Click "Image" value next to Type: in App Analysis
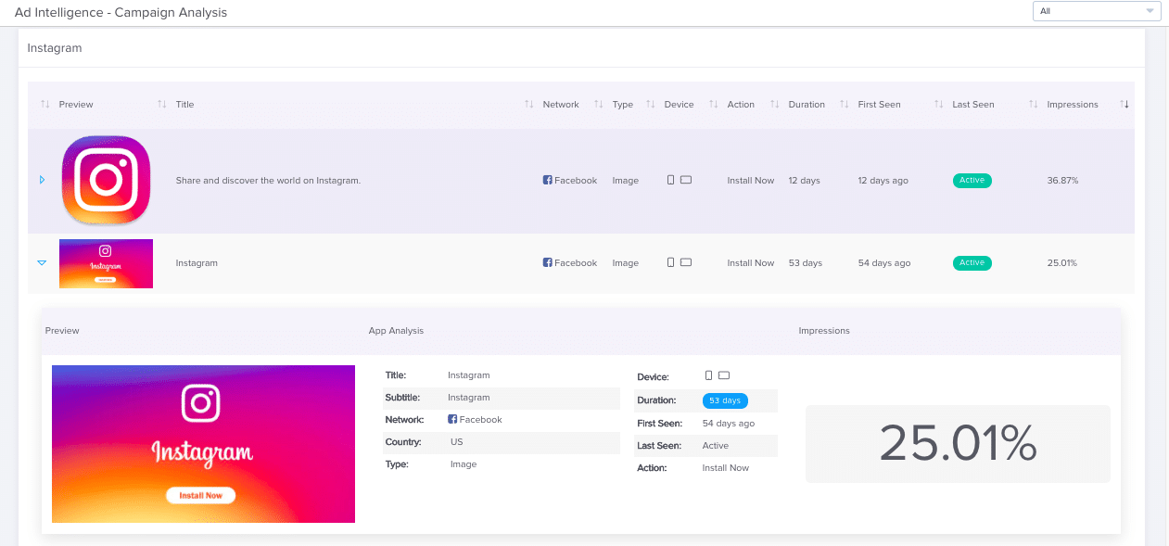The image size is (1169, 546). pyautogui.click(x=464, y=464)
